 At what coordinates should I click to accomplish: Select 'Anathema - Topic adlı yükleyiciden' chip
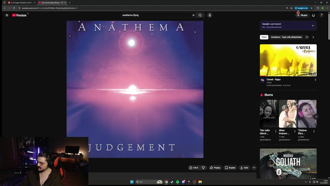click(x=286, y=37)
